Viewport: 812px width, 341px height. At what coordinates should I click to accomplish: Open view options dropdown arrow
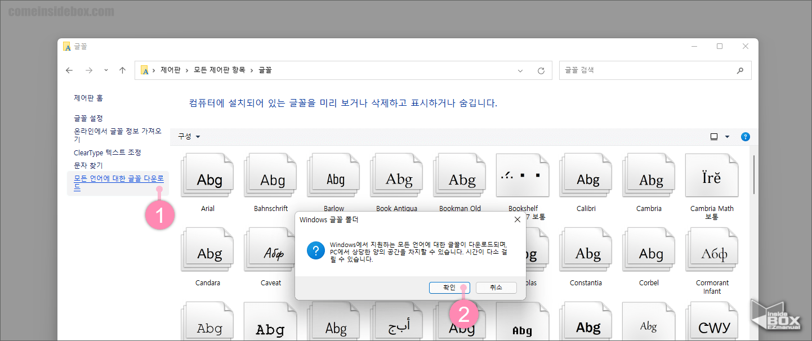(727, 137)
